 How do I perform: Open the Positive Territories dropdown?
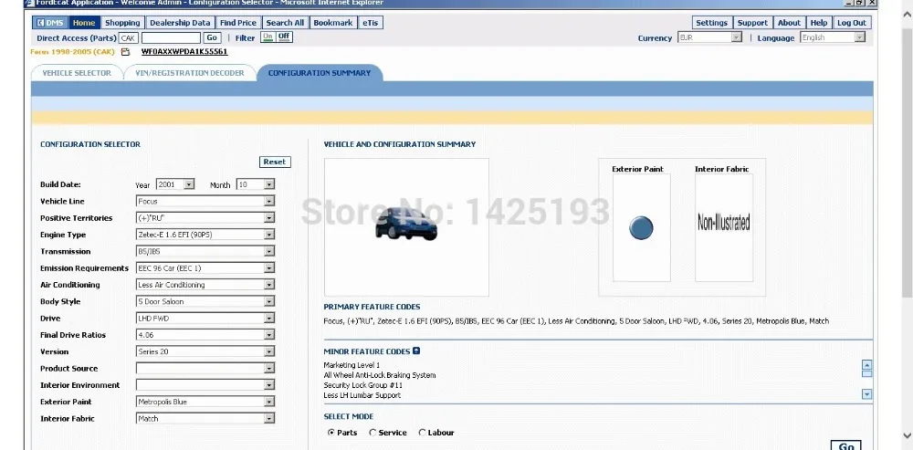205,218
